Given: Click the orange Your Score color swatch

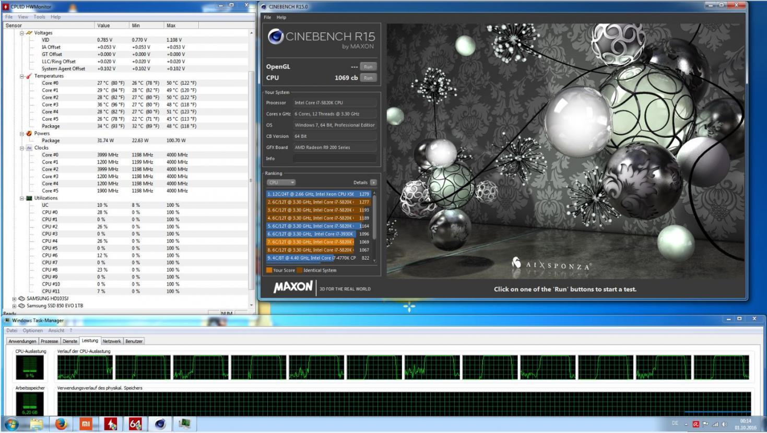Looking at the screenshot, I should [269, 271].
